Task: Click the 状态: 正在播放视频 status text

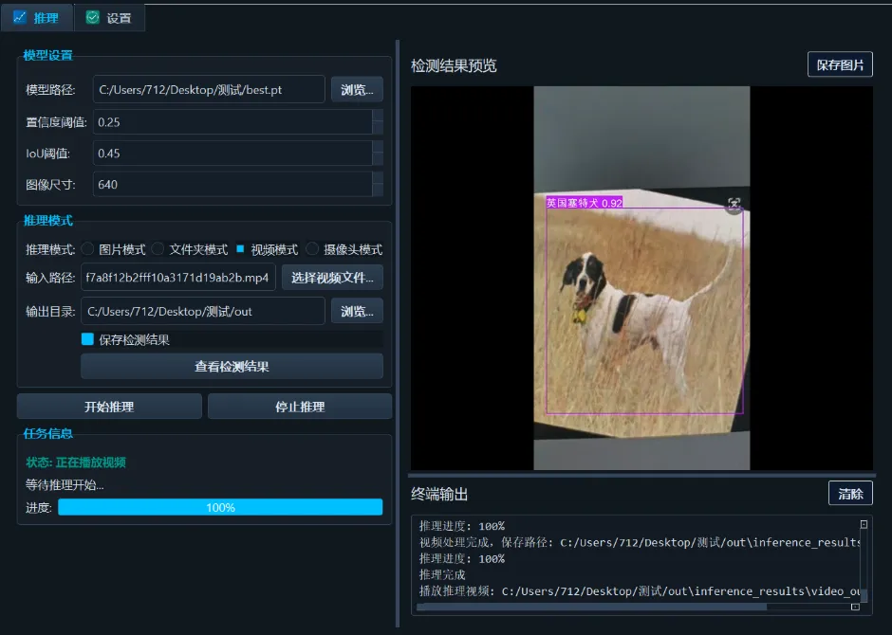Action: 76,463
